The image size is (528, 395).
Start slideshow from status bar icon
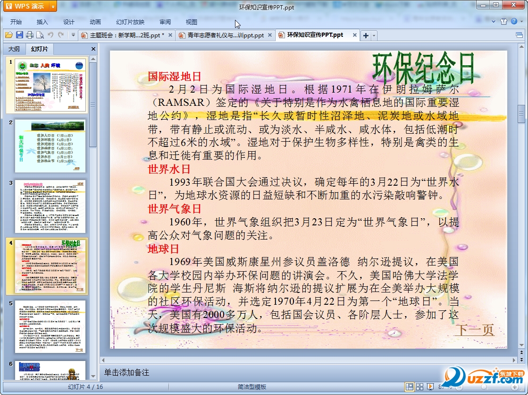click(x=430, y=386)
